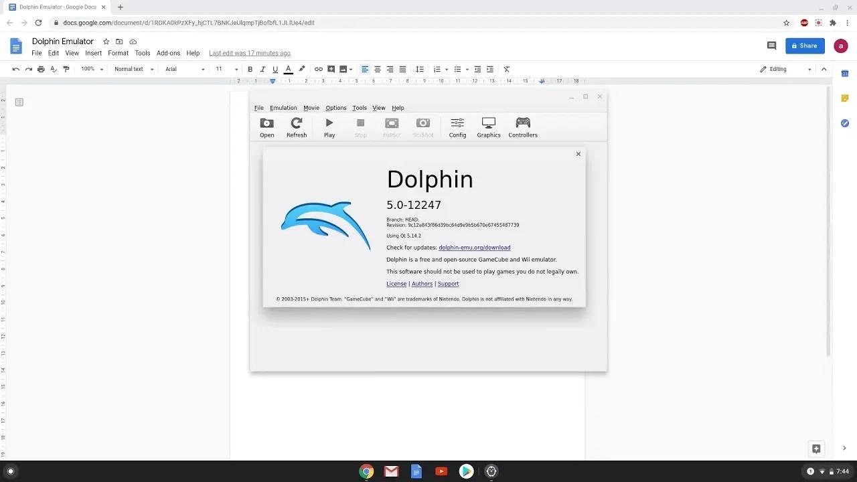Run spelling and grammar check icon
The width and height of the screenshot is (857, 482).
(x=54, y=69)
